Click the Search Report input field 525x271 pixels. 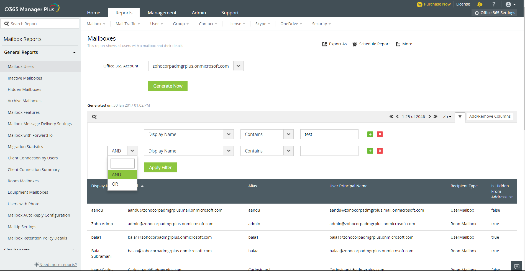pos(40,24)
